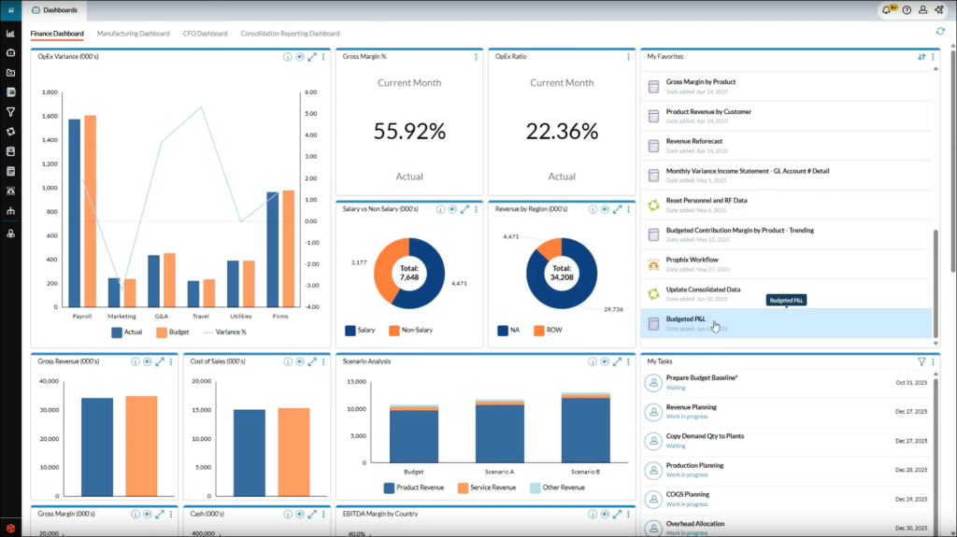Open the OpEx Ratio panel three-dot menu

click(628, 57)
